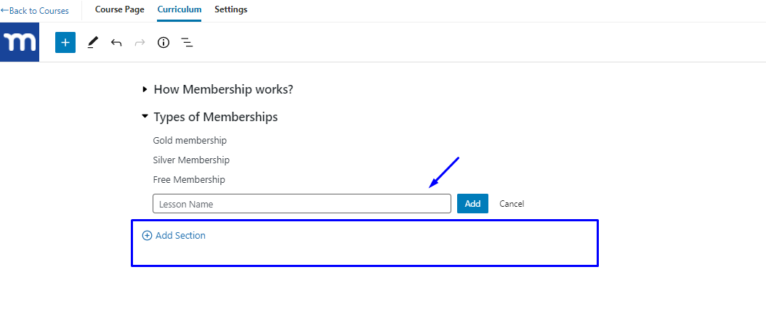Click the blue Add button
Viewport: 766px width, 312px height.
472,204
